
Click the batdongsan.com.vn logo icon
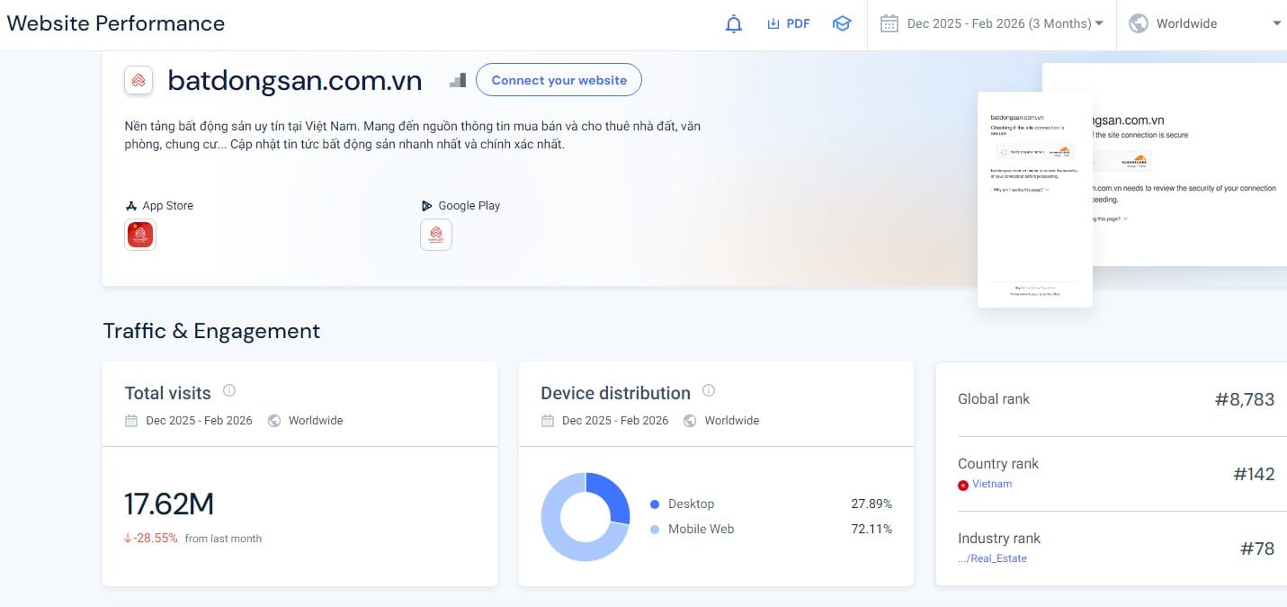coord(139,80)
